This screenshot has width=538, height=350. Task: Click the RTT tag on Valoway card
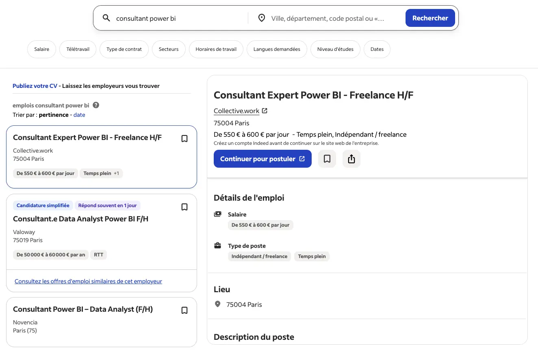(99, 255)
